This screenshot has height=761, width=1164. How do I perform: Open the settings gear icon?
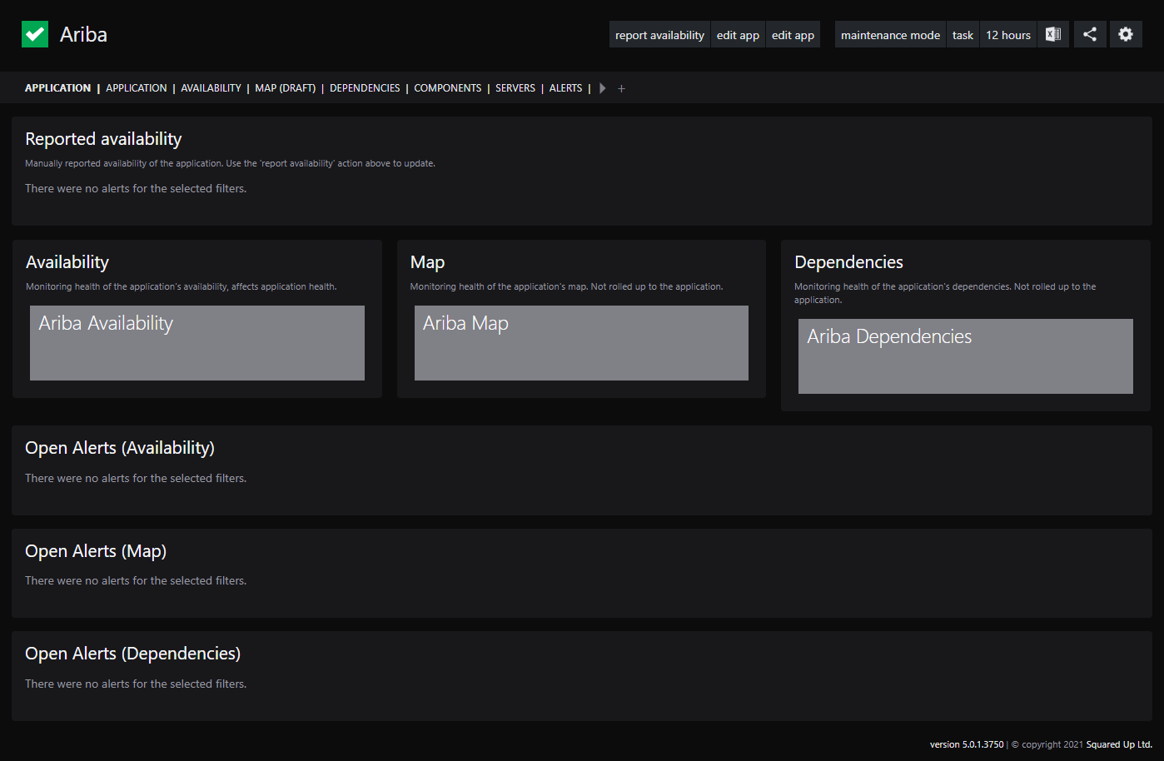1126,34
